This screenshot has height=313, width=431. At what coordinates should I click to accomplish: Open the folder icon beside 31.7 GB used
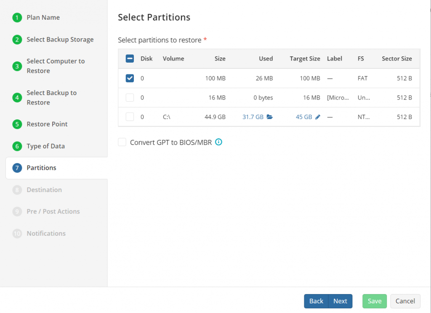click(x=269, y=117)
